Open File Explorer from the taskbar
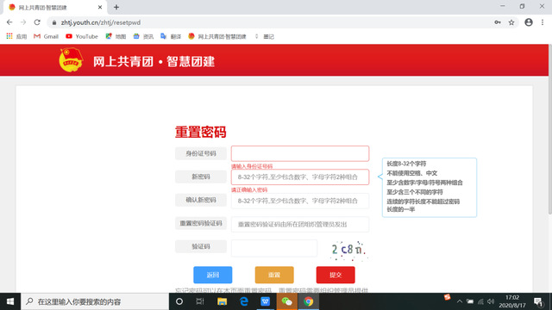Screen dimensions: 552x310 (222, 301)
